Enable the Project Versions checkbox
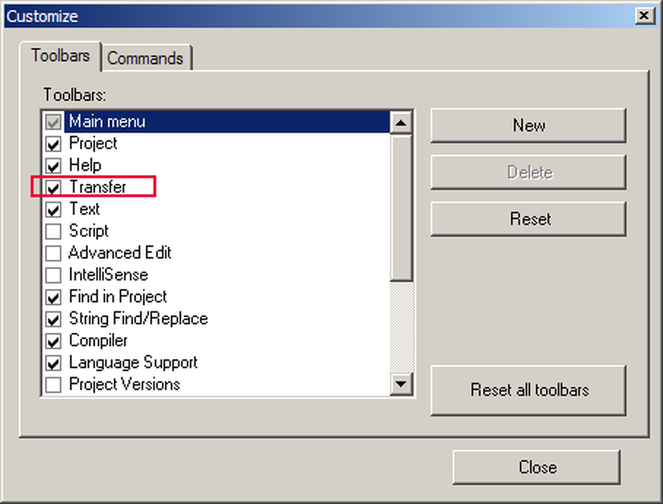Image resolution: width=663 pixels, height=504 pixels. pos(53,385)
